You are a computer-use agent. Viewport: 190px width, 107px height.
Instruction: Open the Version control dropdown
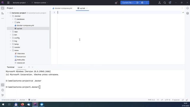40,3
